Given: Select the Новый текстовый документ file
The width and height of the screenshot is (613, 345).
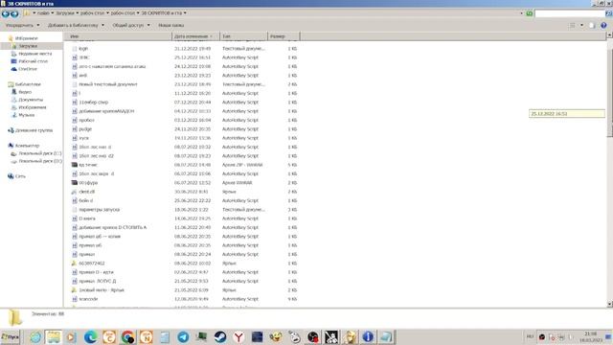Looking at the screenshot, I should tap(108, 84).
